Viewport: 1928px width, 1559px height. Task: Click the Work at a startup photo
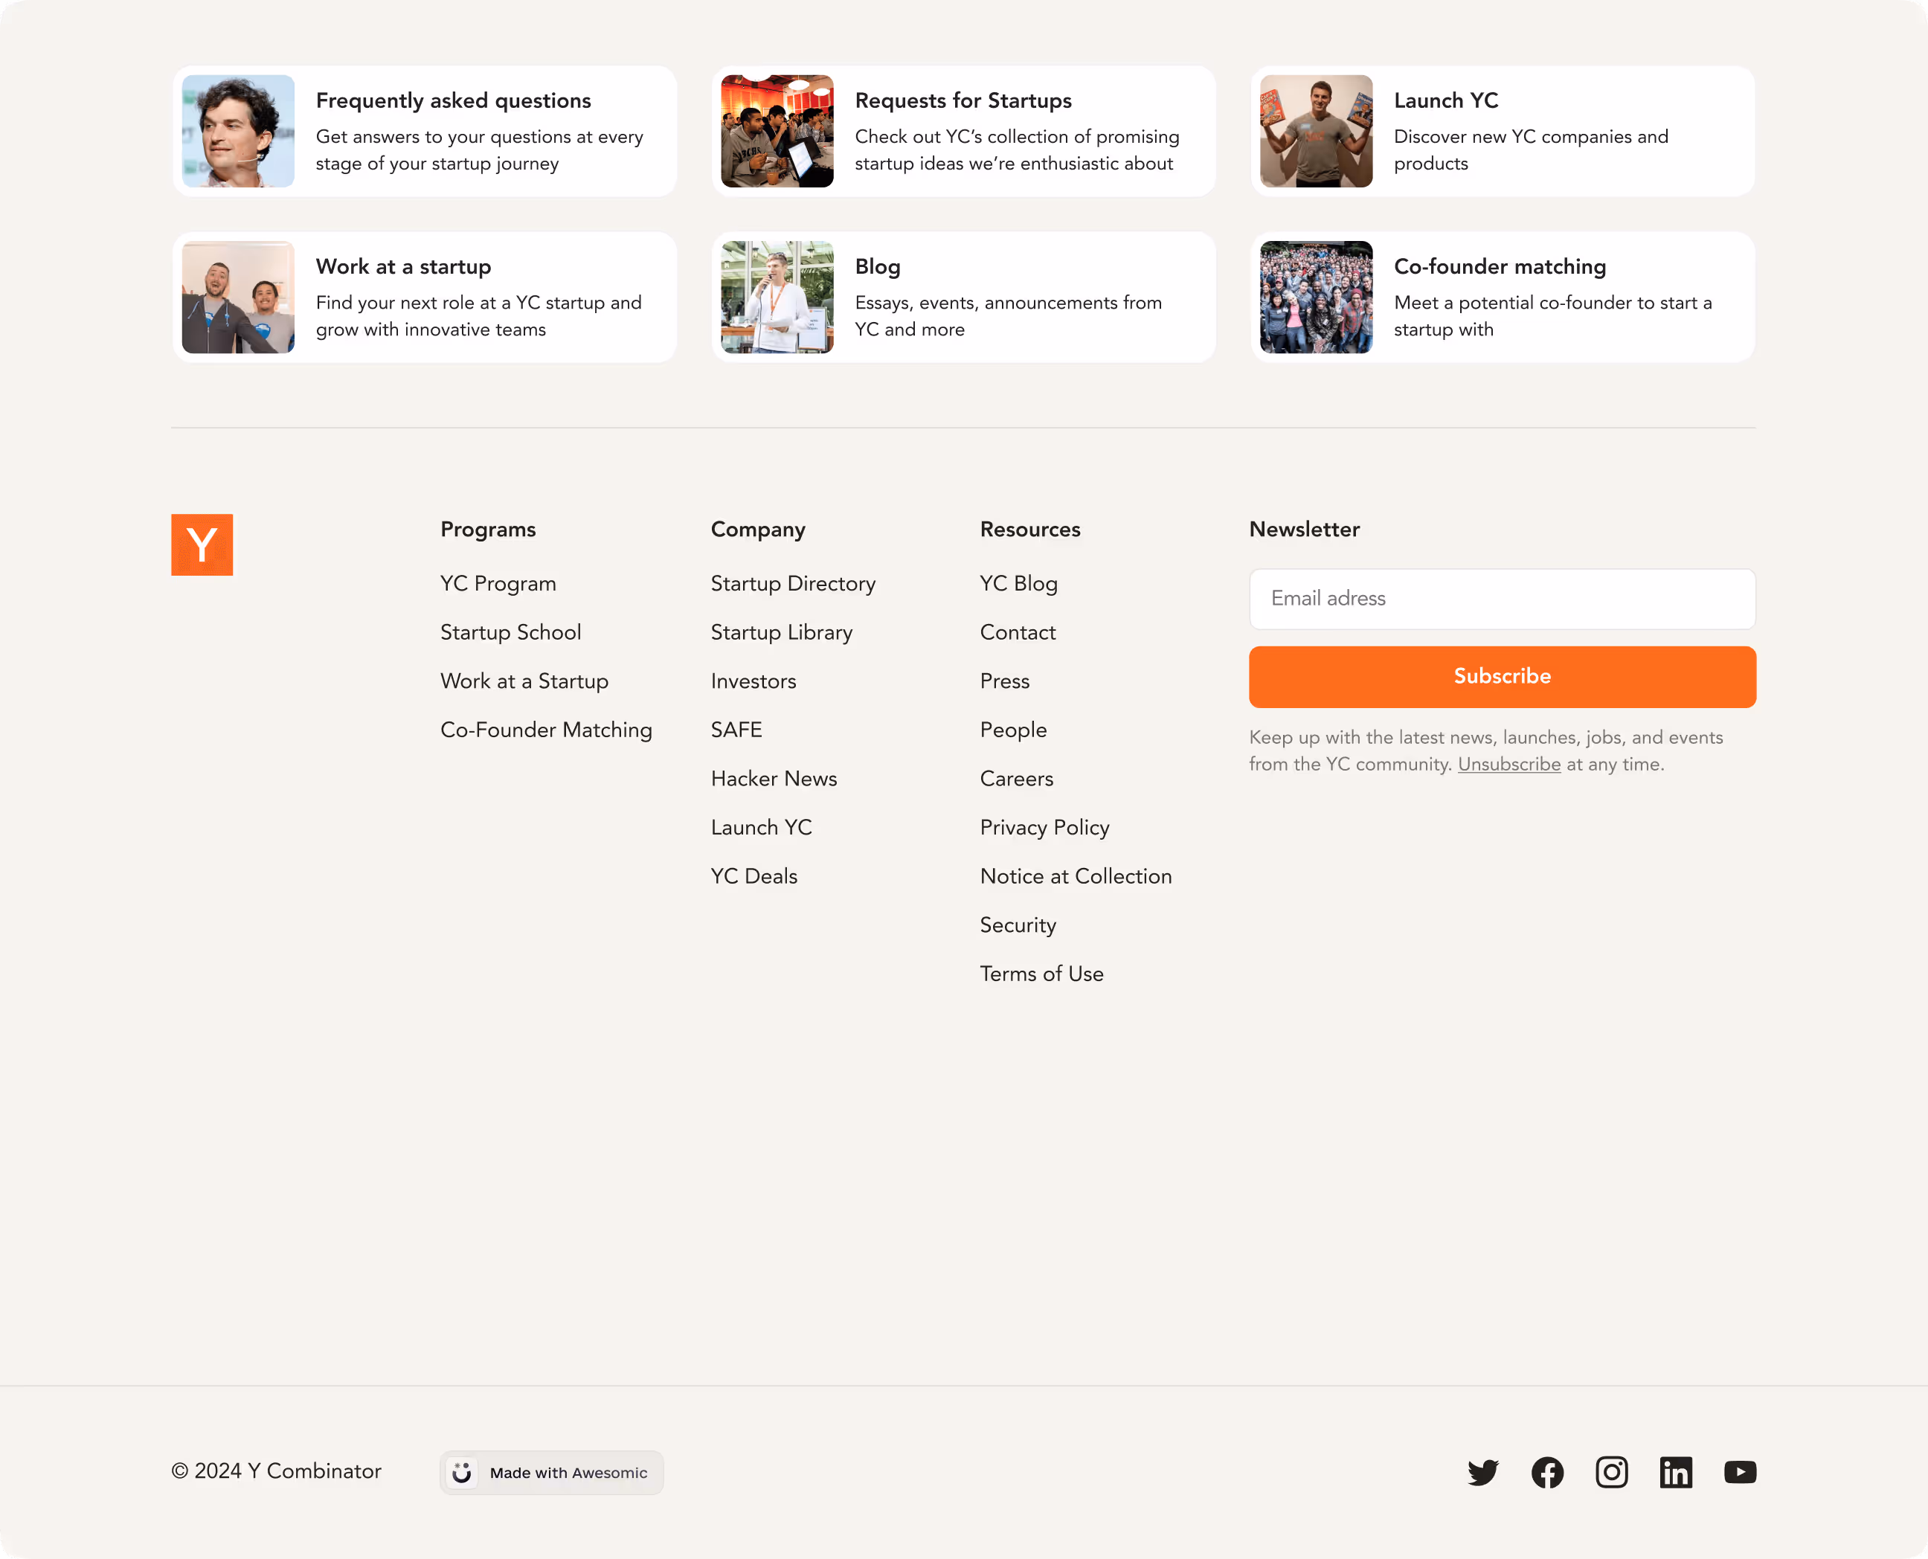[x=238, y=298]
